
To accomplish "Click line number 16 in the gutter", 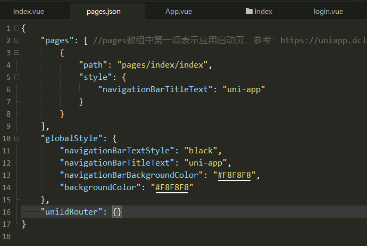I will click(x=6, y=212).
